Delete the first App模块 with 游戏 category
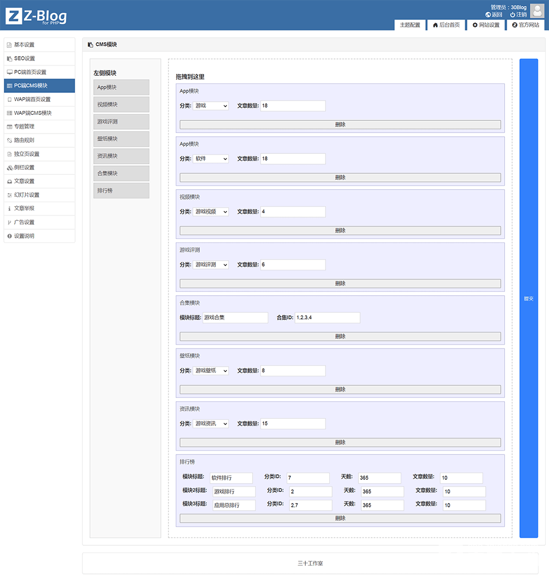 click(x=340, y=124)
